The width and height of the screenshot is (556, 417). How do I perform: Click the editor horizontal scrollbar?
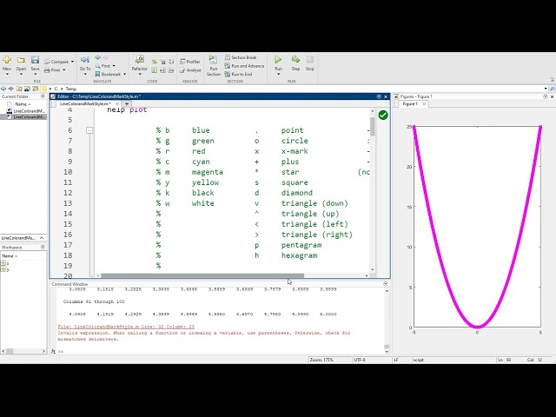click(x=202, y=275)
